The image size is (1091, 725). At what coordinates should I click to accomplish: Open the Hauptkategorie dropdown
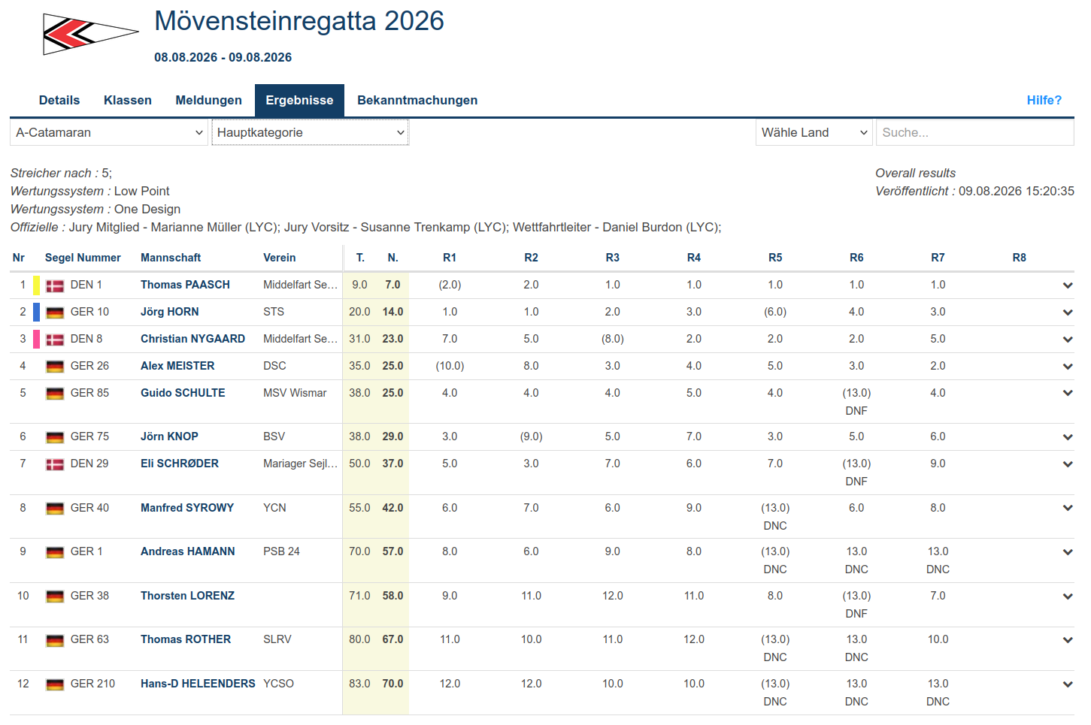(x=310, y=133)
